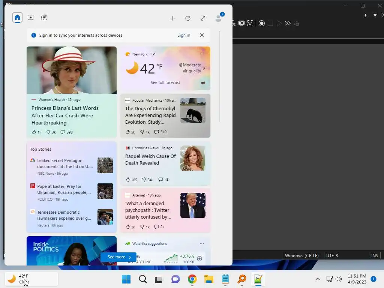Open Princess Diana's Last Words article
Screen dimensions: 384x288
pos(65,115)
